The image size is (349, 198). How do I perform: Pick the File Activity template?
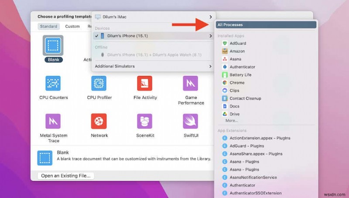click(145, 83)
